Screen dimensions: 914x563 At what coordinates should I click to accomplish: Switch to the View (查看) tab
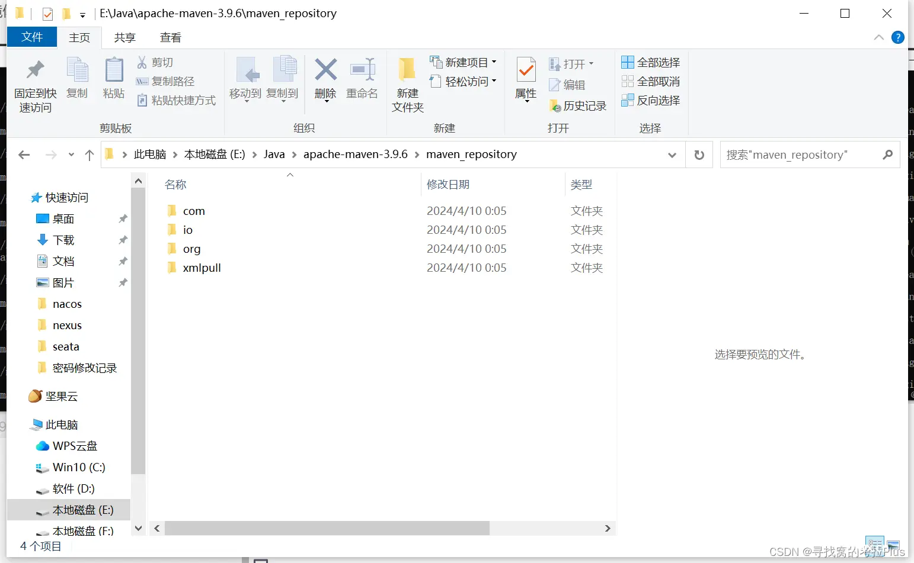click(x=171, y=38)
